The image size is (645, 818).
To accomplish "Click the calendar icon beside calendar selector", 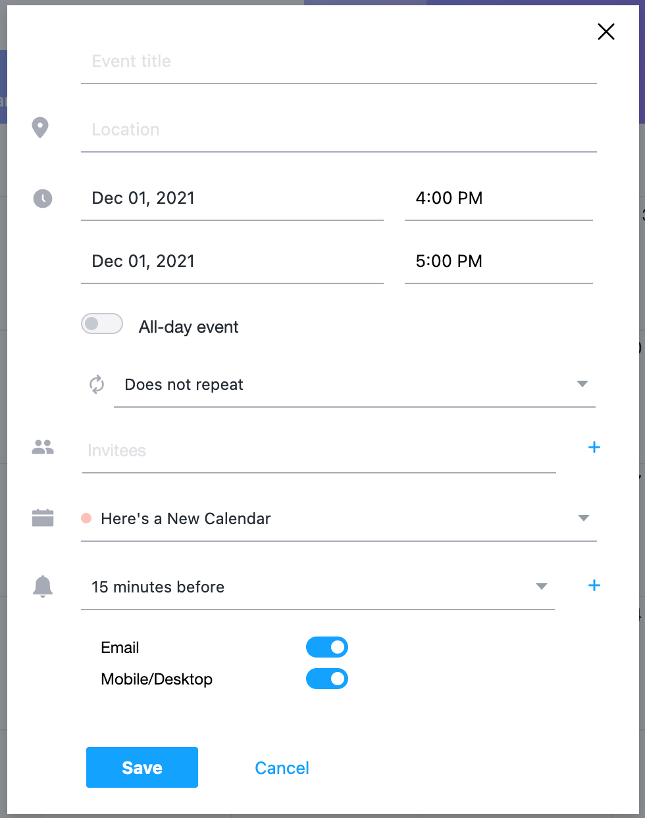I will click(x=43, y=518).
